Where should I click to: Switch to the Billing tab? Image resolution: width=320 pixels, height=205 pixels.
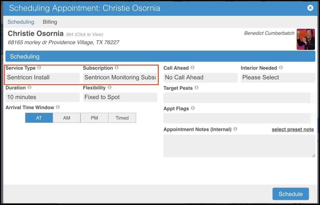[50, 22]
